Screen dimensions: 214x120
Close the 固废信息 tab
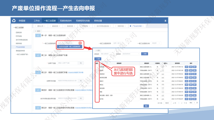[x=74, y=26]
